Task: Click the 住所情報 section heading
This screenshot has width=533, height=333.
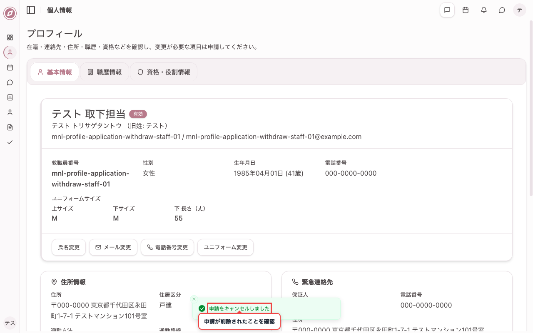Action: click(x=73, y=282)
